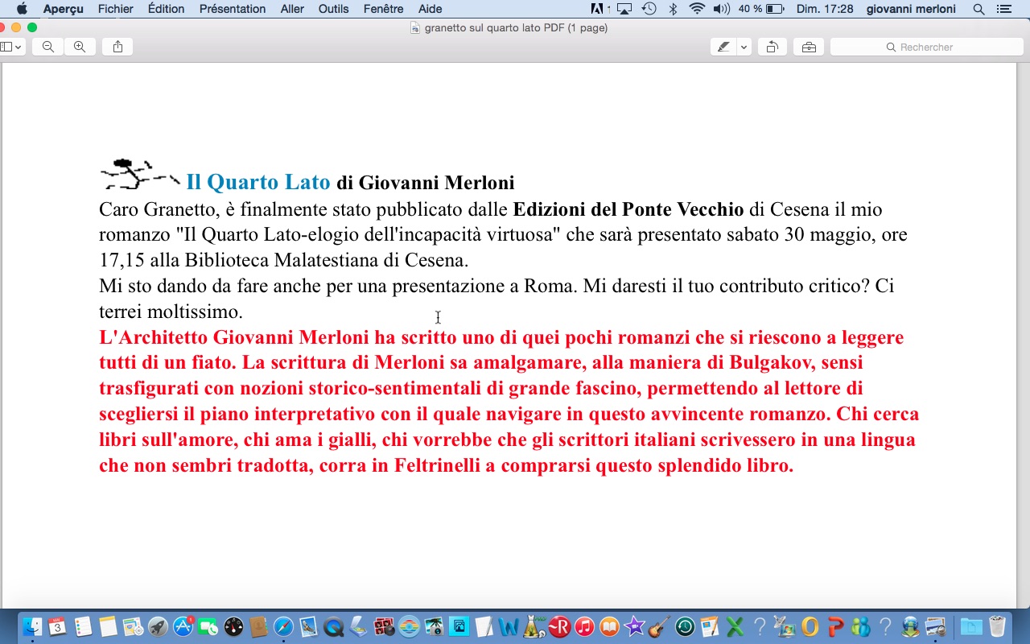
Task: Rotate the page with the rotate button
Action: (772, 47)
